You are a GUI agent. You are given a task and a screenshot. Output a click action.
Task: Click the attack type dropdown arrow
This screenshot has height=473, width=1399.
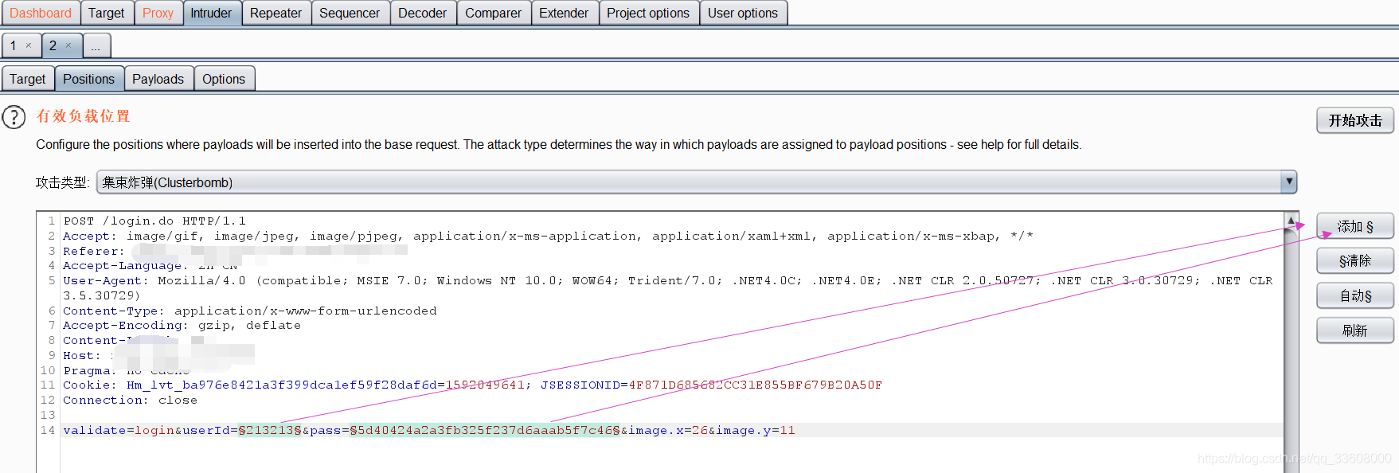pos(1288,182)
